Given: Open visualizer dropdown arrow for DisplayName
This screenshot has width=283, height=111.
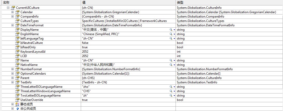Looking at the screenshot, I should pyautogui.click(x=174, y=30).
